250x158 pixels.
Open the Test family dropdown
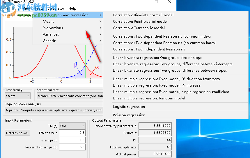(x=17, y=96)
